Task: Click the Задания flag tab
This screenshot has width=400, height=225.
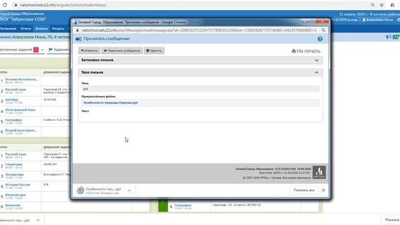Action: 59,50
